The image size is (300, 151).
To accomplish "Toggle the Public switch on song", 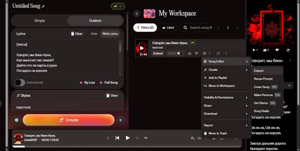I will (x=180, y=54).
